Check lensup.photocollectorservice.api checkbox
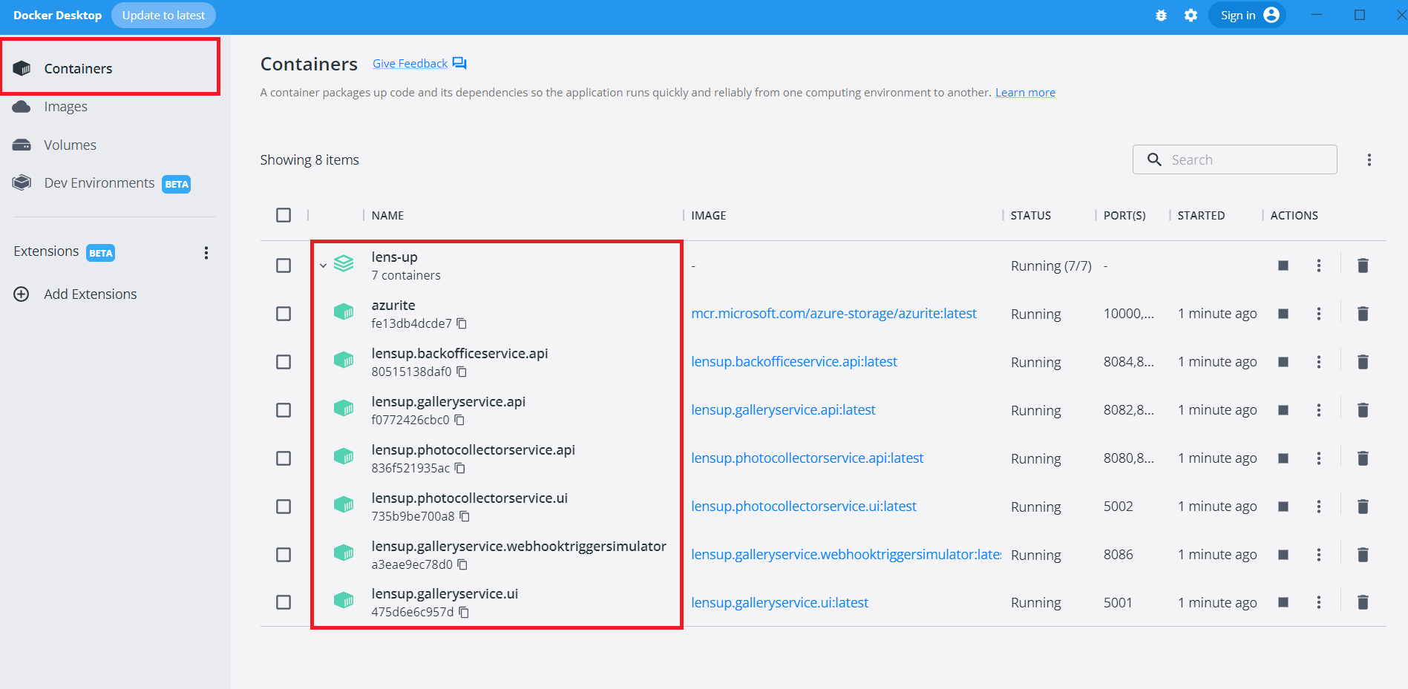Viewport: 1408px width, 689px height. pos(284,458)
